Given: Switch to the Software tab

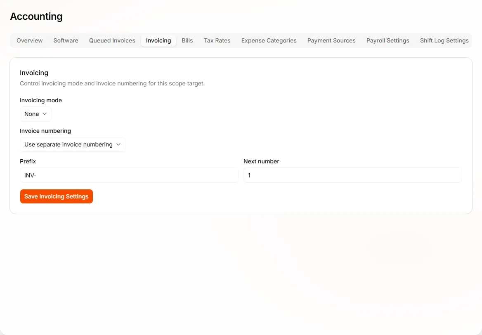Looking at the screenshot, I should (x=66, y=40).
